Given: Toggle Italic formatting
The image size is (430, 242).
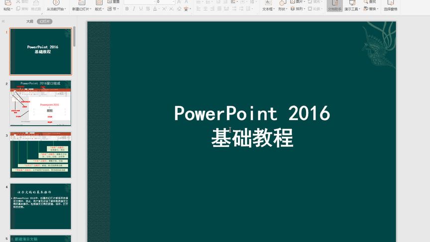Looking at the screenshot, I should coord(134,9).
